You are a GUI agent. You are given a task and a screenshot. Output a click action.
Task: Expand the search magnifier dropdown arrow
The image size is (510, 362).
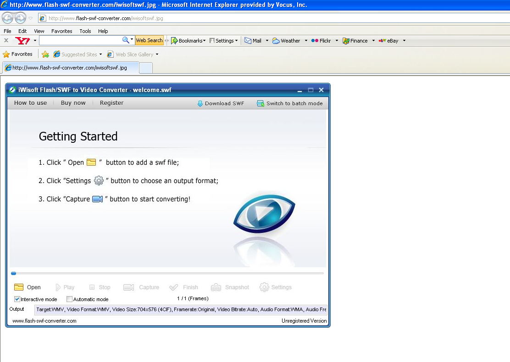[132, 40]
